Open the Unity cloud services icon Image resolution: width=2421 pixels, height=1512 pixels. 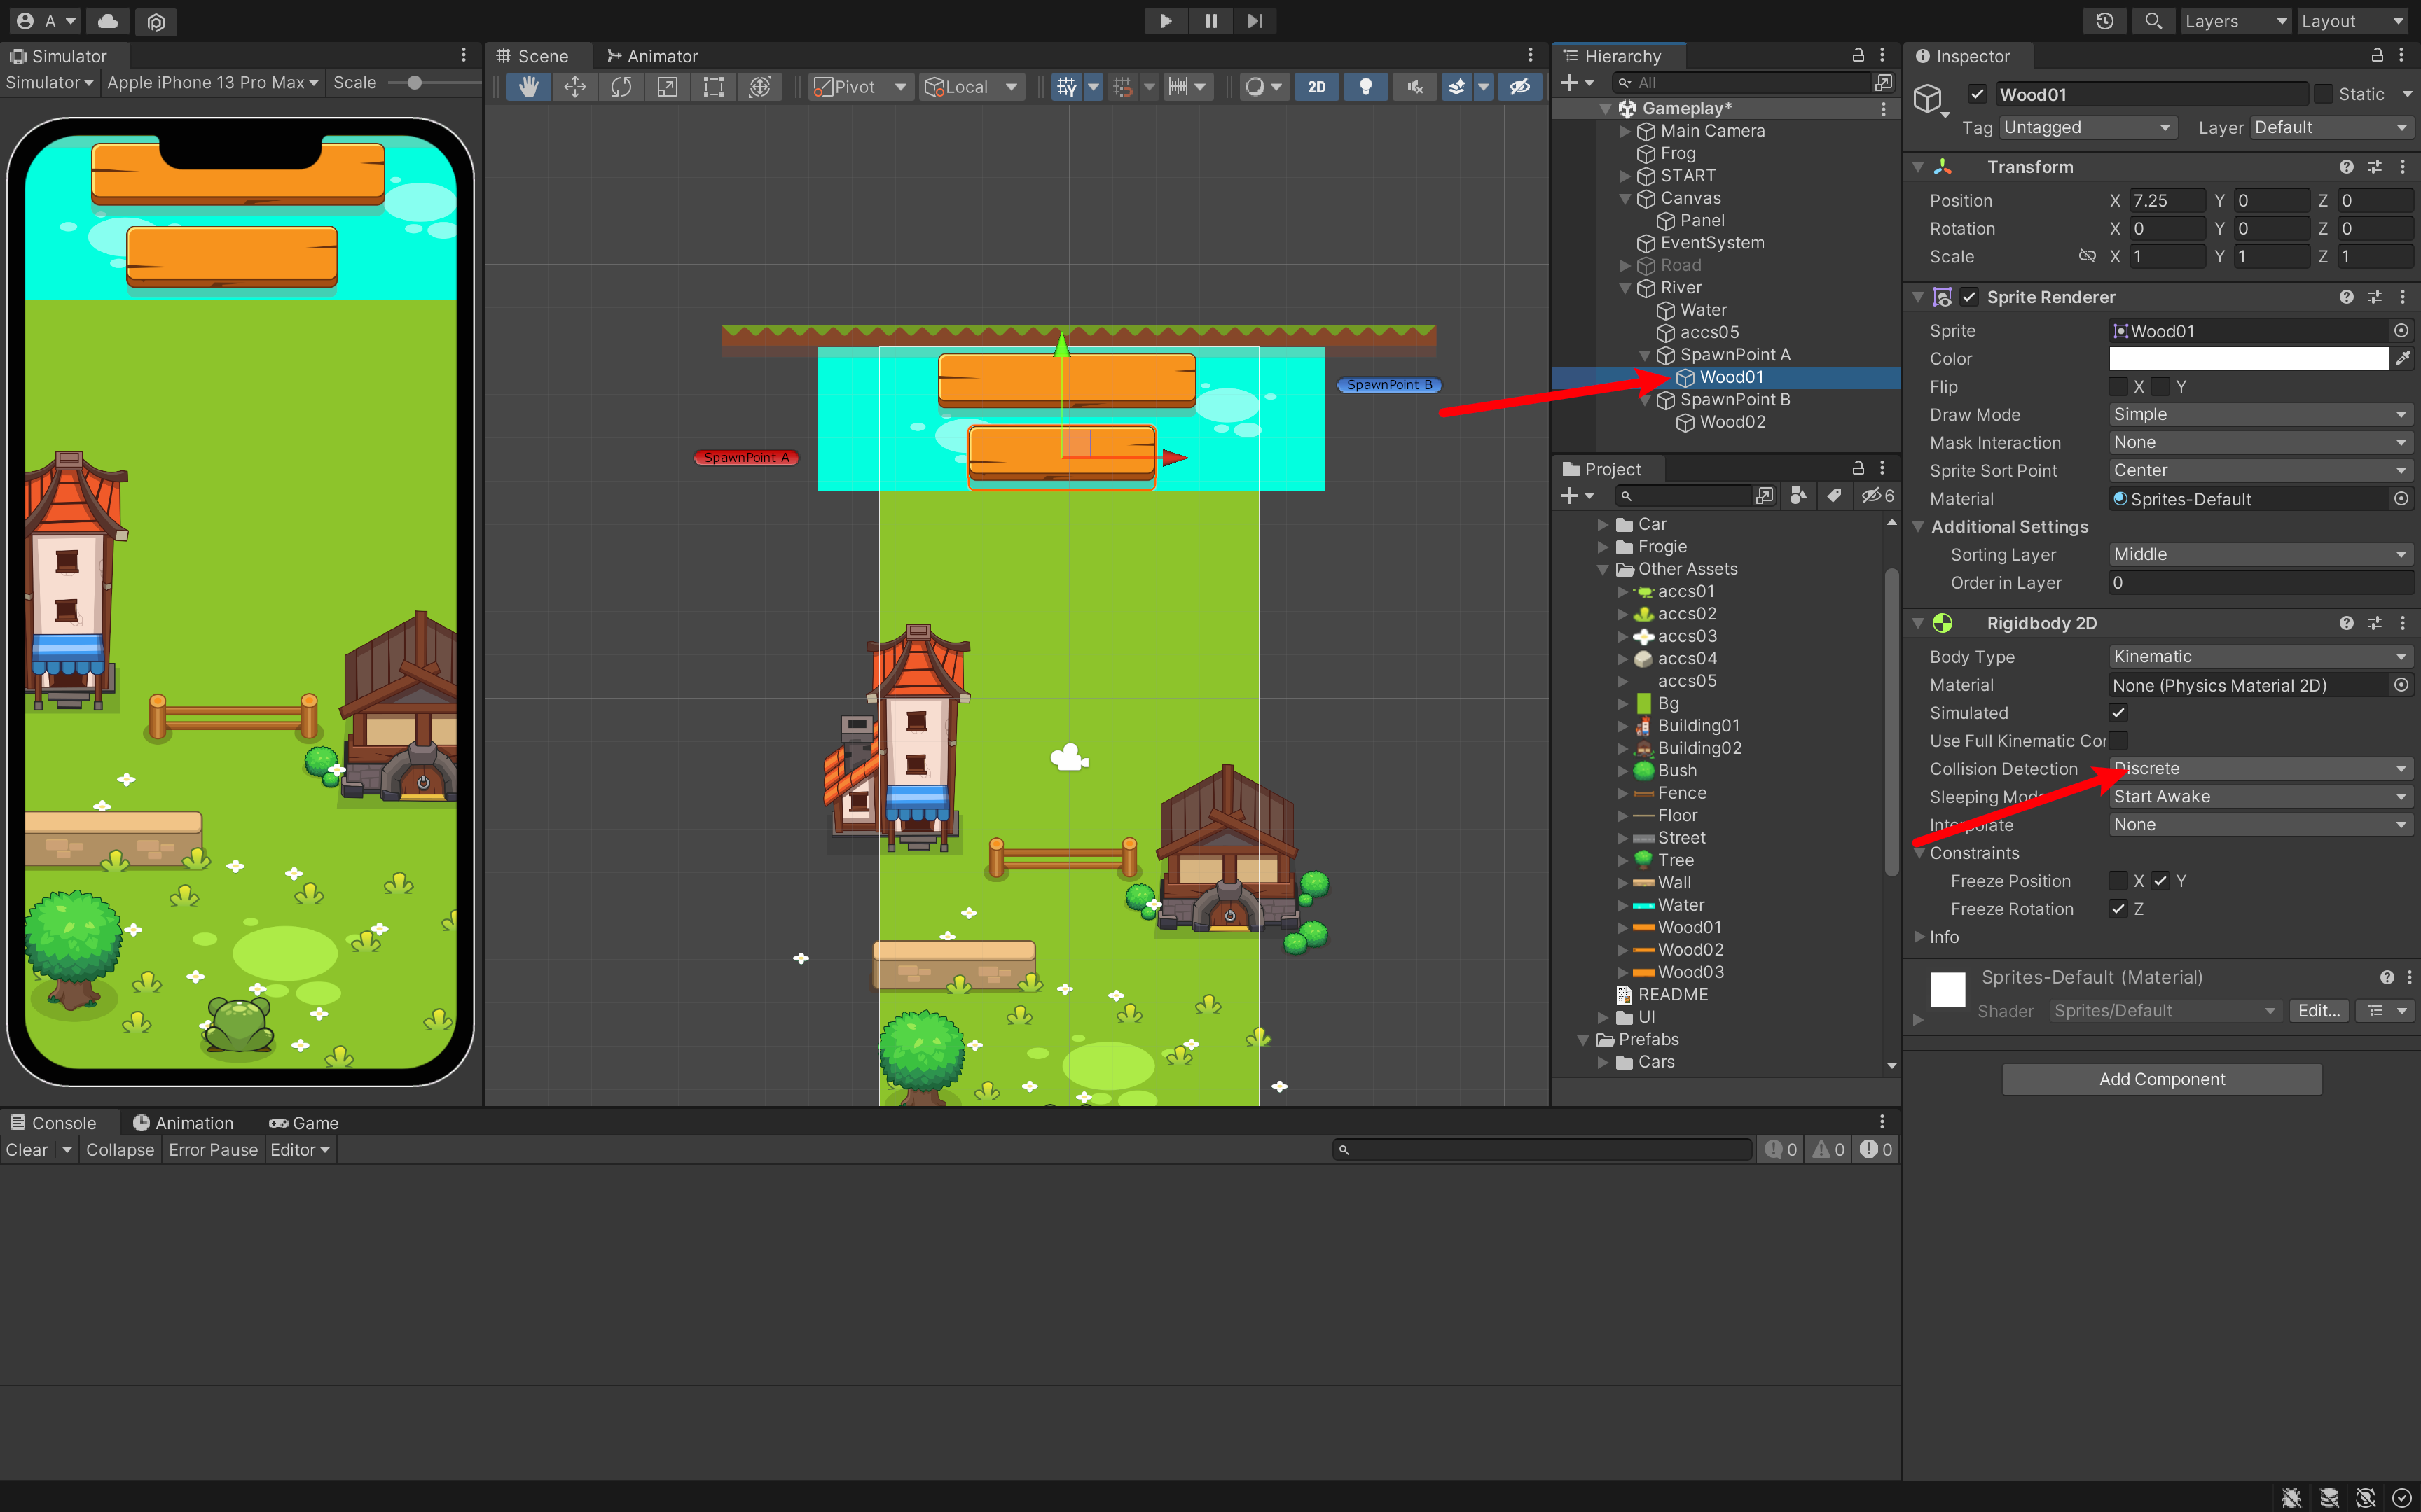point(108,21)
